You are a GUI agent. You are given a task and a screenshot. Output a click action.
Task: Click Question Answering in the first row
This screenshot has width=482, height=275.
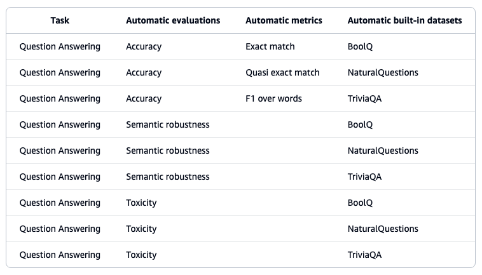click(x=60, y=46)
